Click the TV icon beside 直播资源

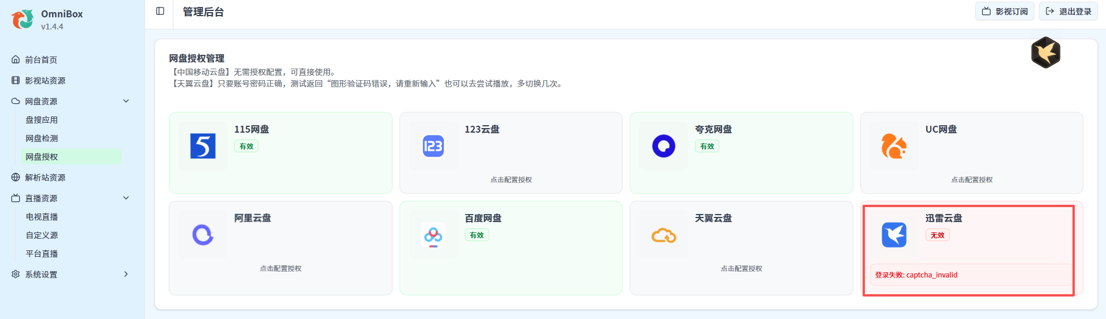16,198
